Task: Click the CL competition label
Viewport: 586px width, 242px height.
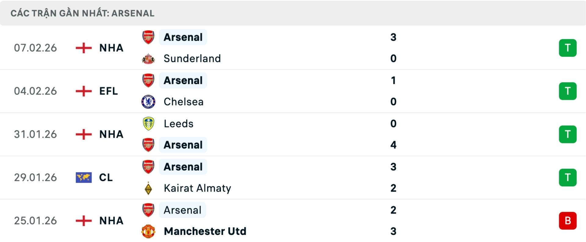Action: (106, 177)
